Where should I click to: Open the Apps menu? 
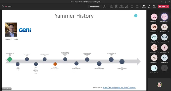click(132, 7)
